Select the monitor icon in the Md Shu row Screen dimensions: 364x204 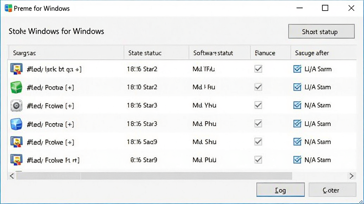pyautogui.click(x=16, y=142)
